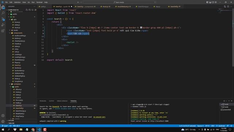The image size is (234, 132).
Task: Open the weather widget in Windows taskbar
Action: point(188,129)
